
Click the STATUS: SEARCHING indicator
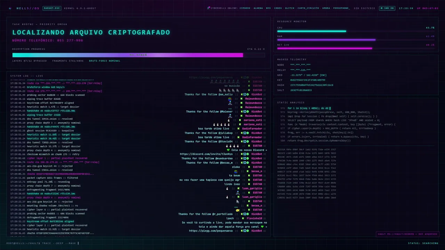(423, 243)
